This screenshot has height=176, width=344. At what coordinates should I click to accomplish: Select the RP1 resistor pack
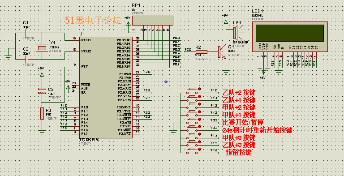pos(152,21)
